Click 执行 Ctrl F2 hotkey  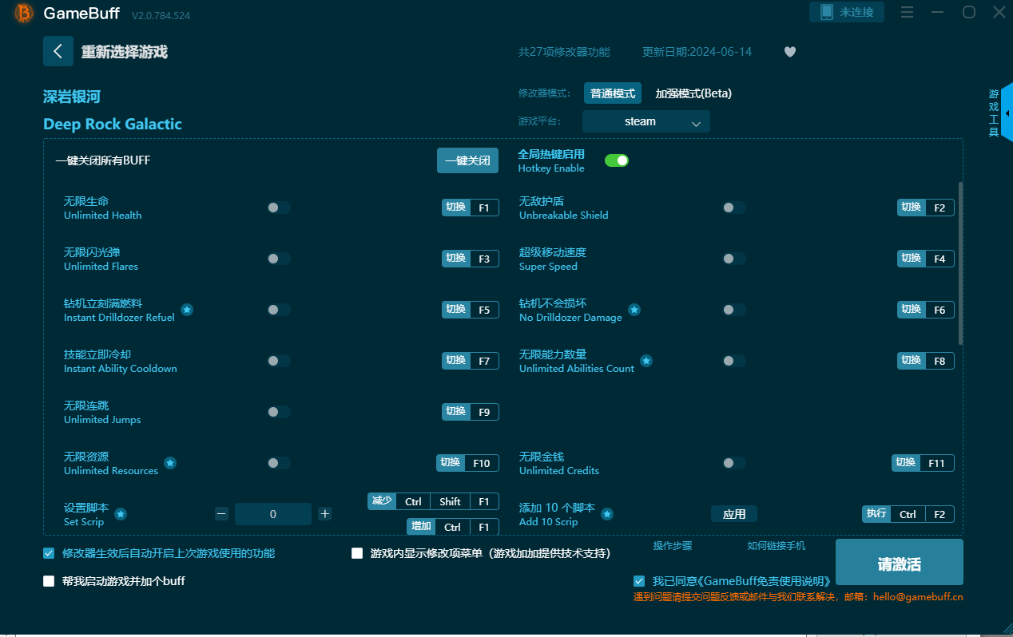pyautogui.click(x=908, y=514)
